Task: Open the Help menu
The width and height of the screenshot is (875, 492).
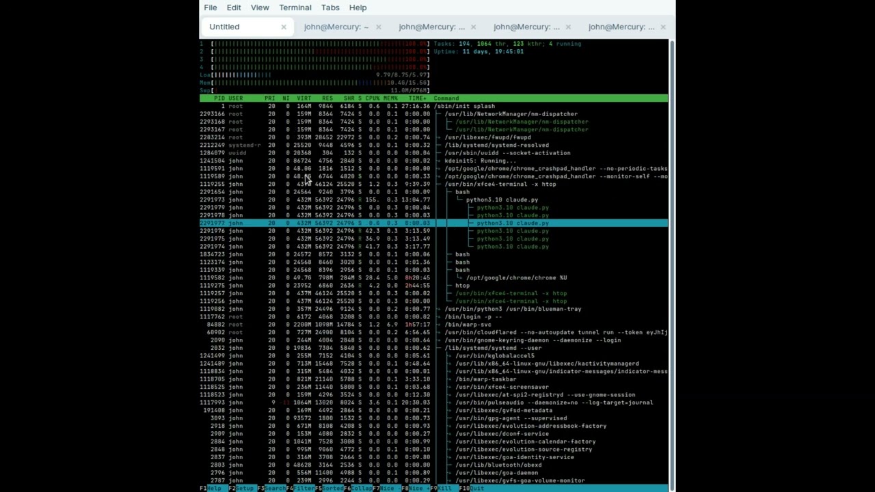Action: point(358,8)
